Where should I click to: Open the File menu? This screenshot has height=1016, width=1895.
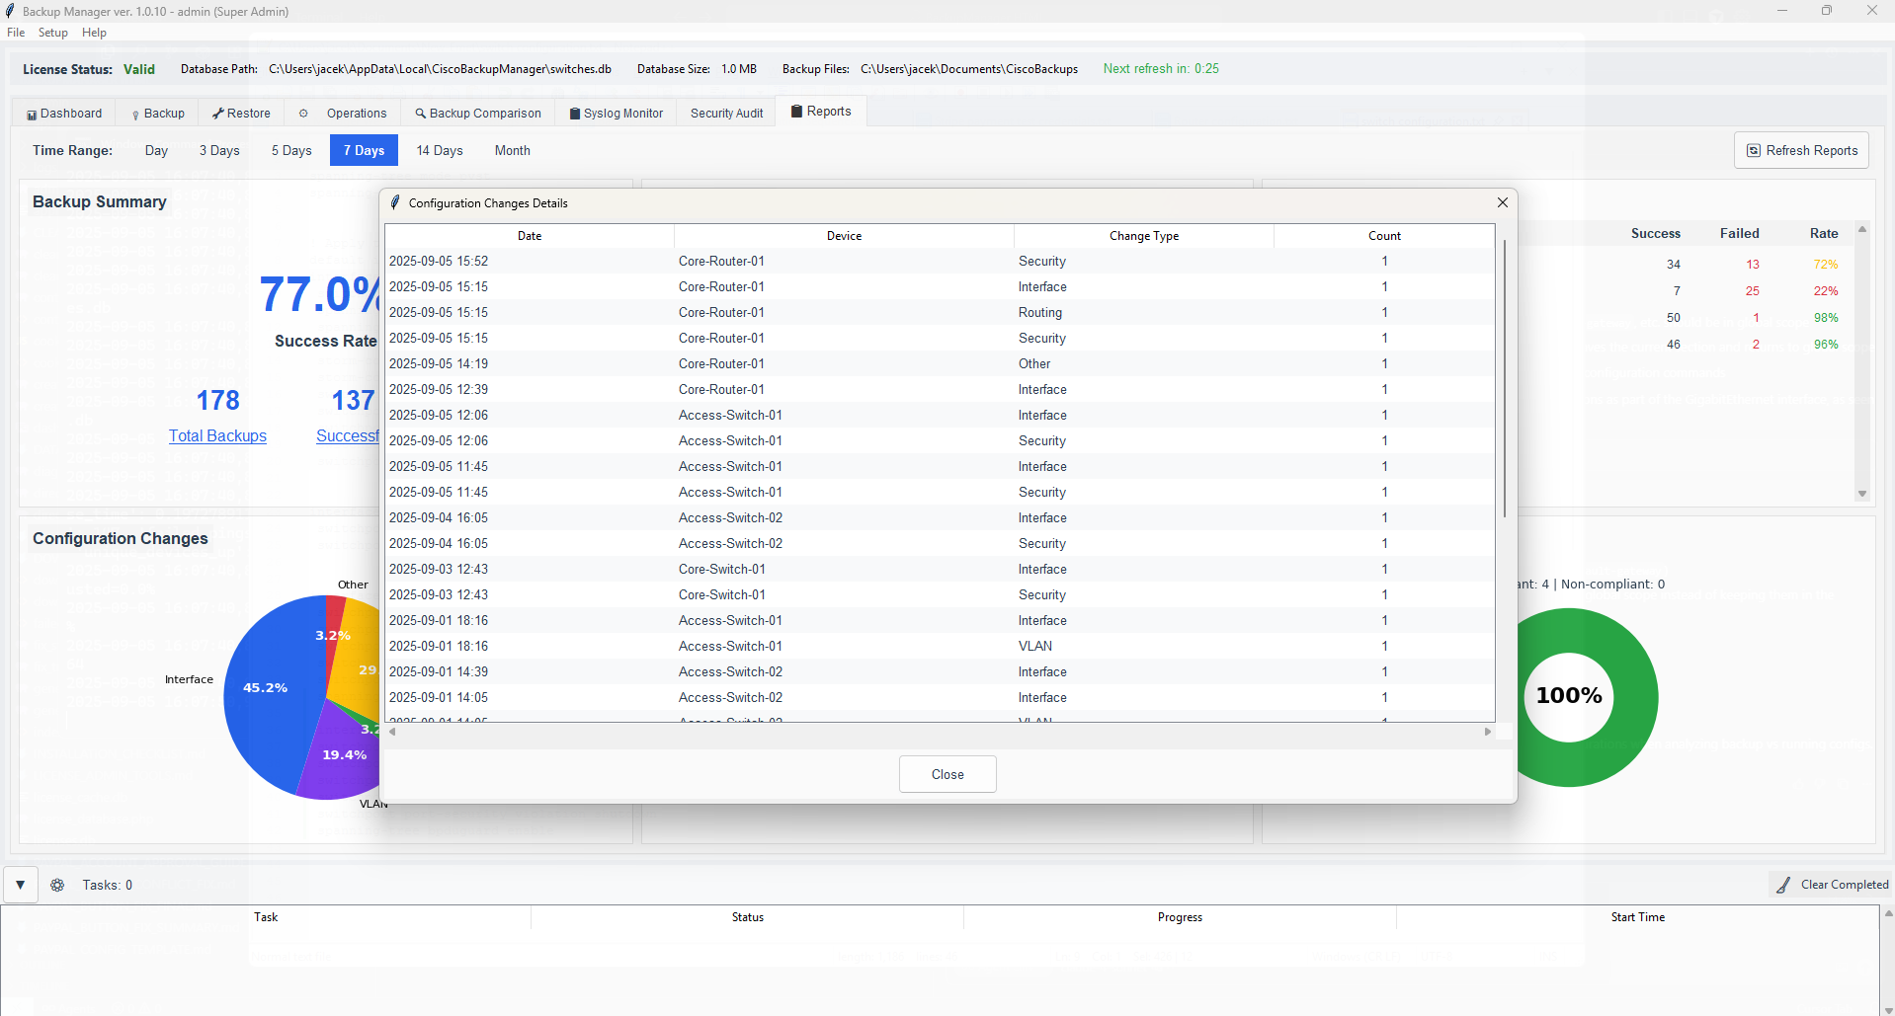point(16,33)
